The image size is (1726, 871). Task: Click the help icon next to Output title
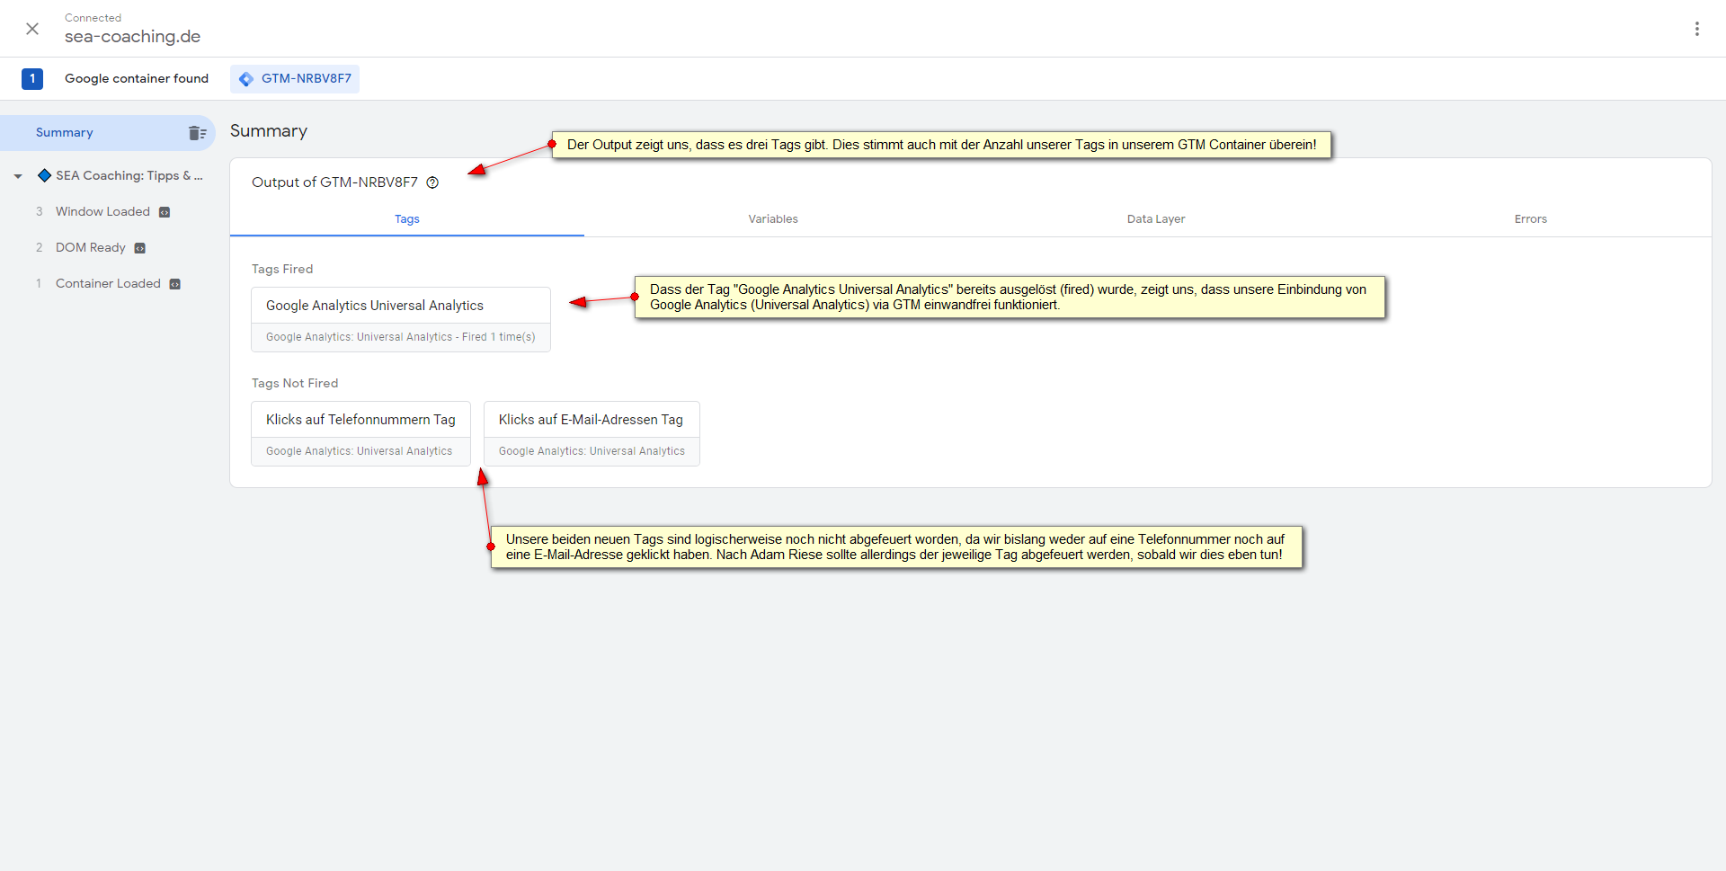[x=432, y=182]
